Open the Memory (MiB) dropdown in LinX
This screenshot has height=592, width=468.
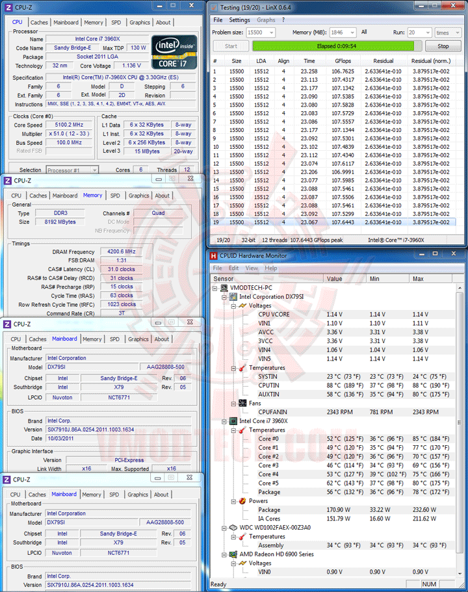352,33
